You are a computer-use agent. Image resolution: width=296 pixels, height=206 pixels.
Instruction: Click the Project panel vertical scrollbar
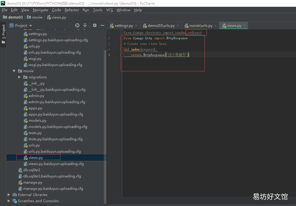pyautogui.click(x=105, y=127)
